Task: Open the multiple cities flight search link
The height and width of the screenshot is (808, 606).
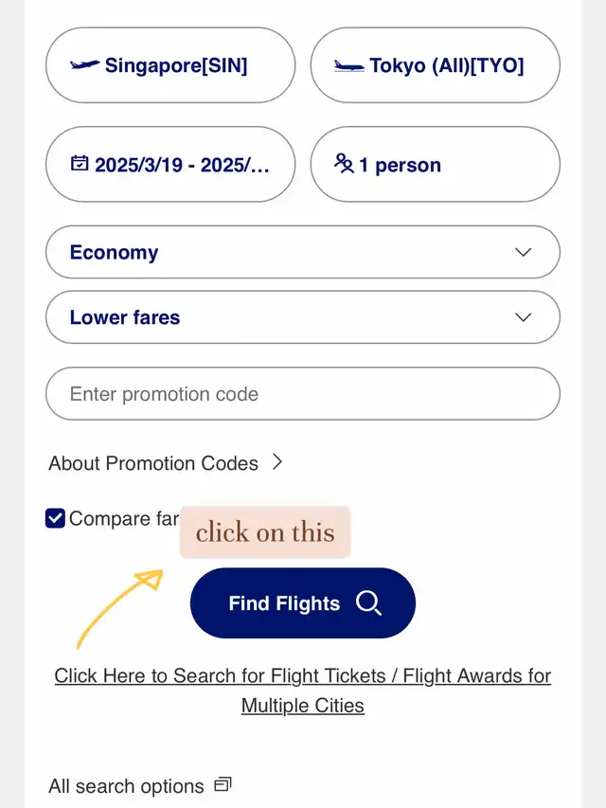Action: (x=302, y=691)
